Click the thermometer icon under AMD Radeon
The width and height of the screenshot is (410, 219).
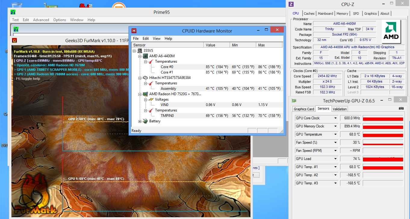151,110
